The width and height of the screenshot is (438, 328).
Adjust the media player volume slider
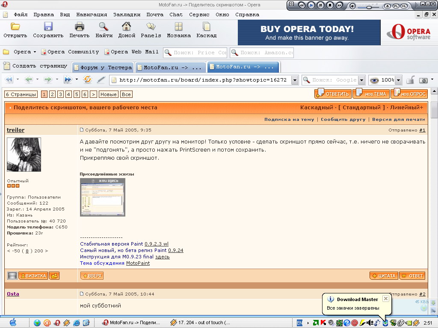pos(369,7)
